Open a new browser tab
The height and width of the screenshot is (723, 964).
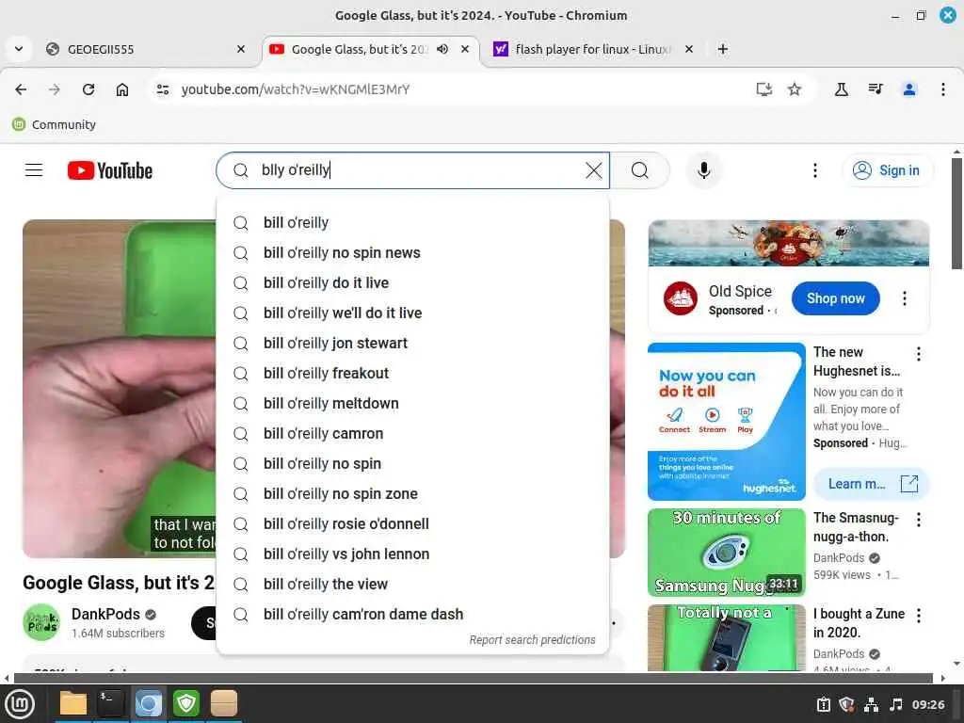click(x=723, y=49)
